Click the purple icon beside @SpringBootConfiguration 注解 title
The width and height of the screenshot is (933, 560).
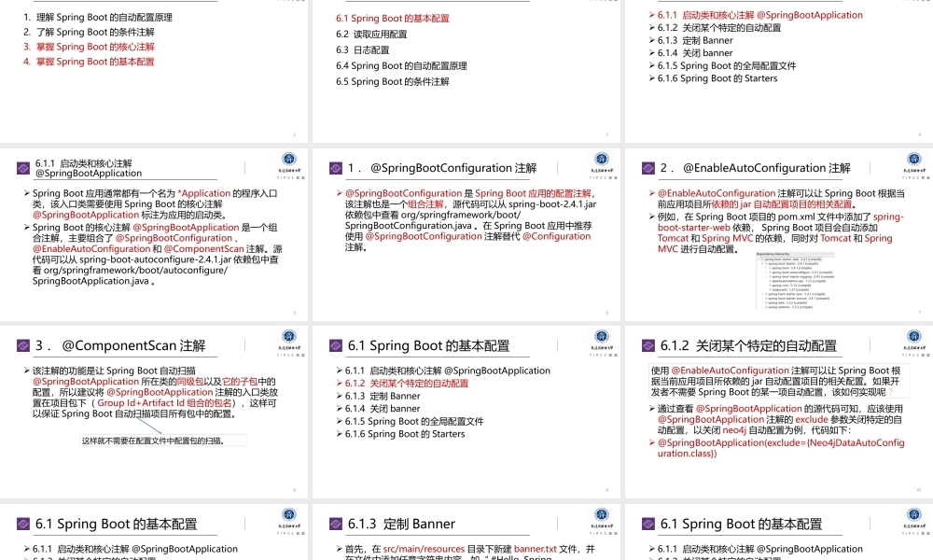tap(336, 168)
